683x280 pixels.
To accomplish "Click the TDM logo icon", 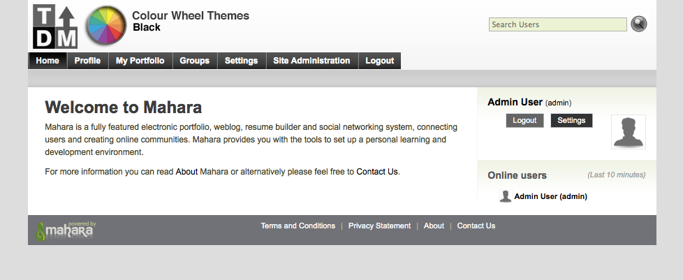I will tap(55, 26).
